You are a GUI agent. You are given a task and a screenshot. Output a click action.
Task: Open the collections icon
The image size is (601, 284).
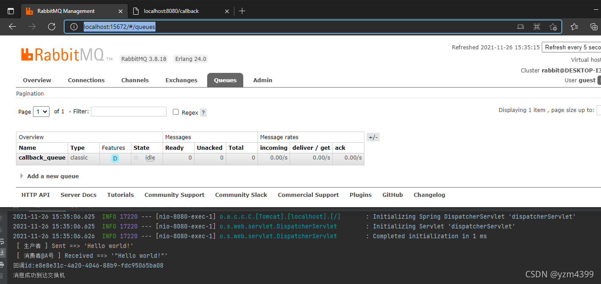coord(594,27)
